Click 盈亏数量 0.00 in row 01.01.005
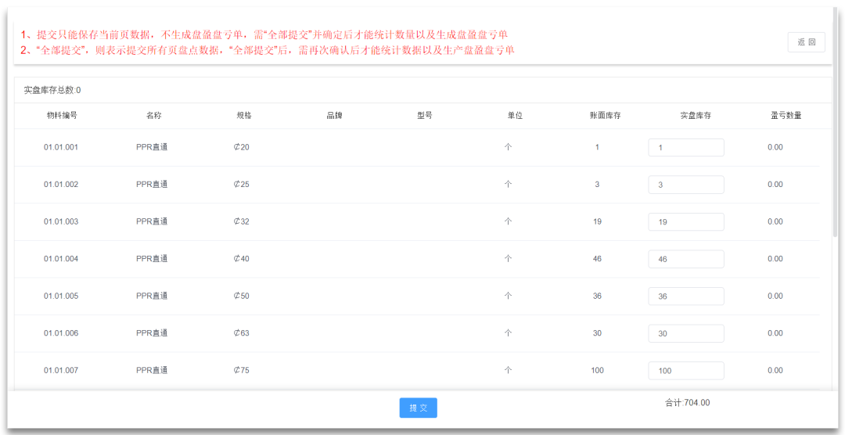 [775, 296]
